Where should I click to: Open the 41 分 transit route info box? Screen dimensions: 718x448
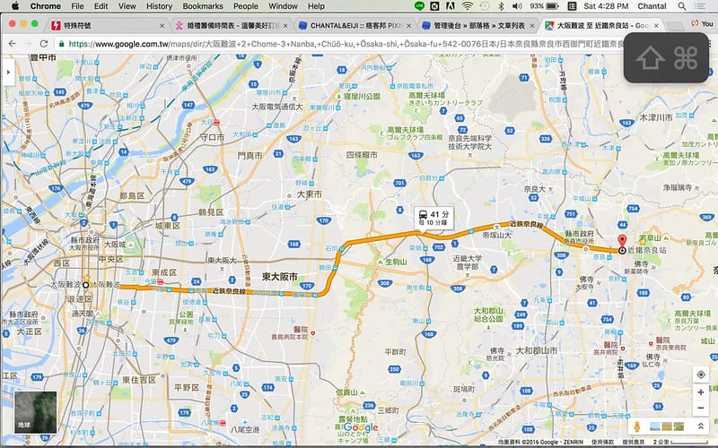click(433, 218)
